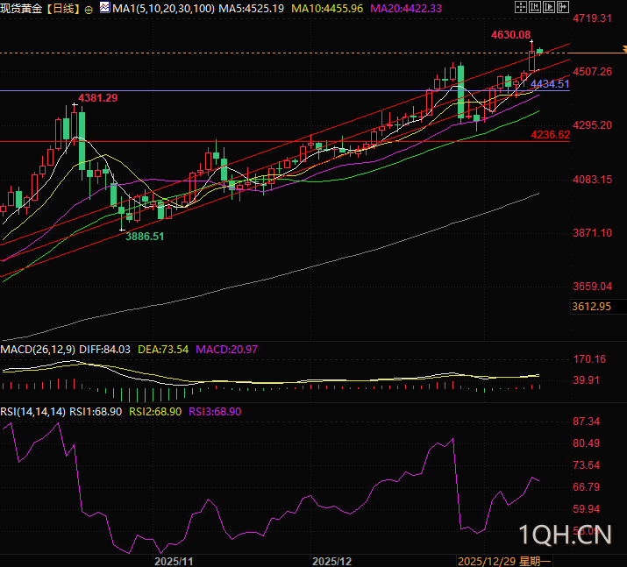Click the 87.34 RSI axis value
Image resolution: width=627 pixels, height=567 pixels.
(x=586, y=422)
